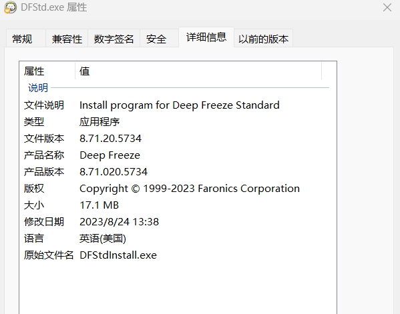The image size is (400, 314).
Task: Select the 语言 property label
Action: [34, 239]
